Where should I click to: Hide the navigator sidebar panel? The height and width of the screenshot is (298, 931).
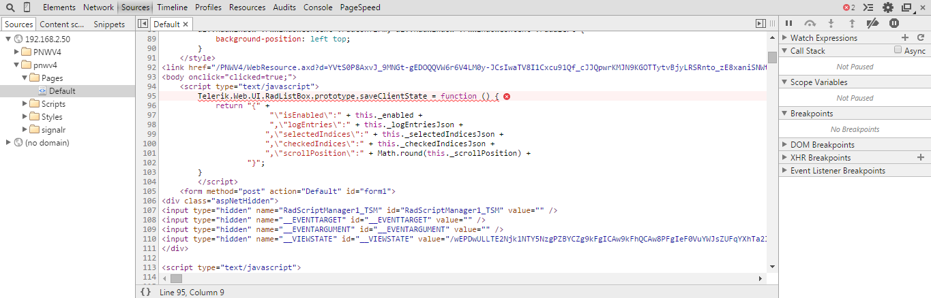(x=143, y=24)
